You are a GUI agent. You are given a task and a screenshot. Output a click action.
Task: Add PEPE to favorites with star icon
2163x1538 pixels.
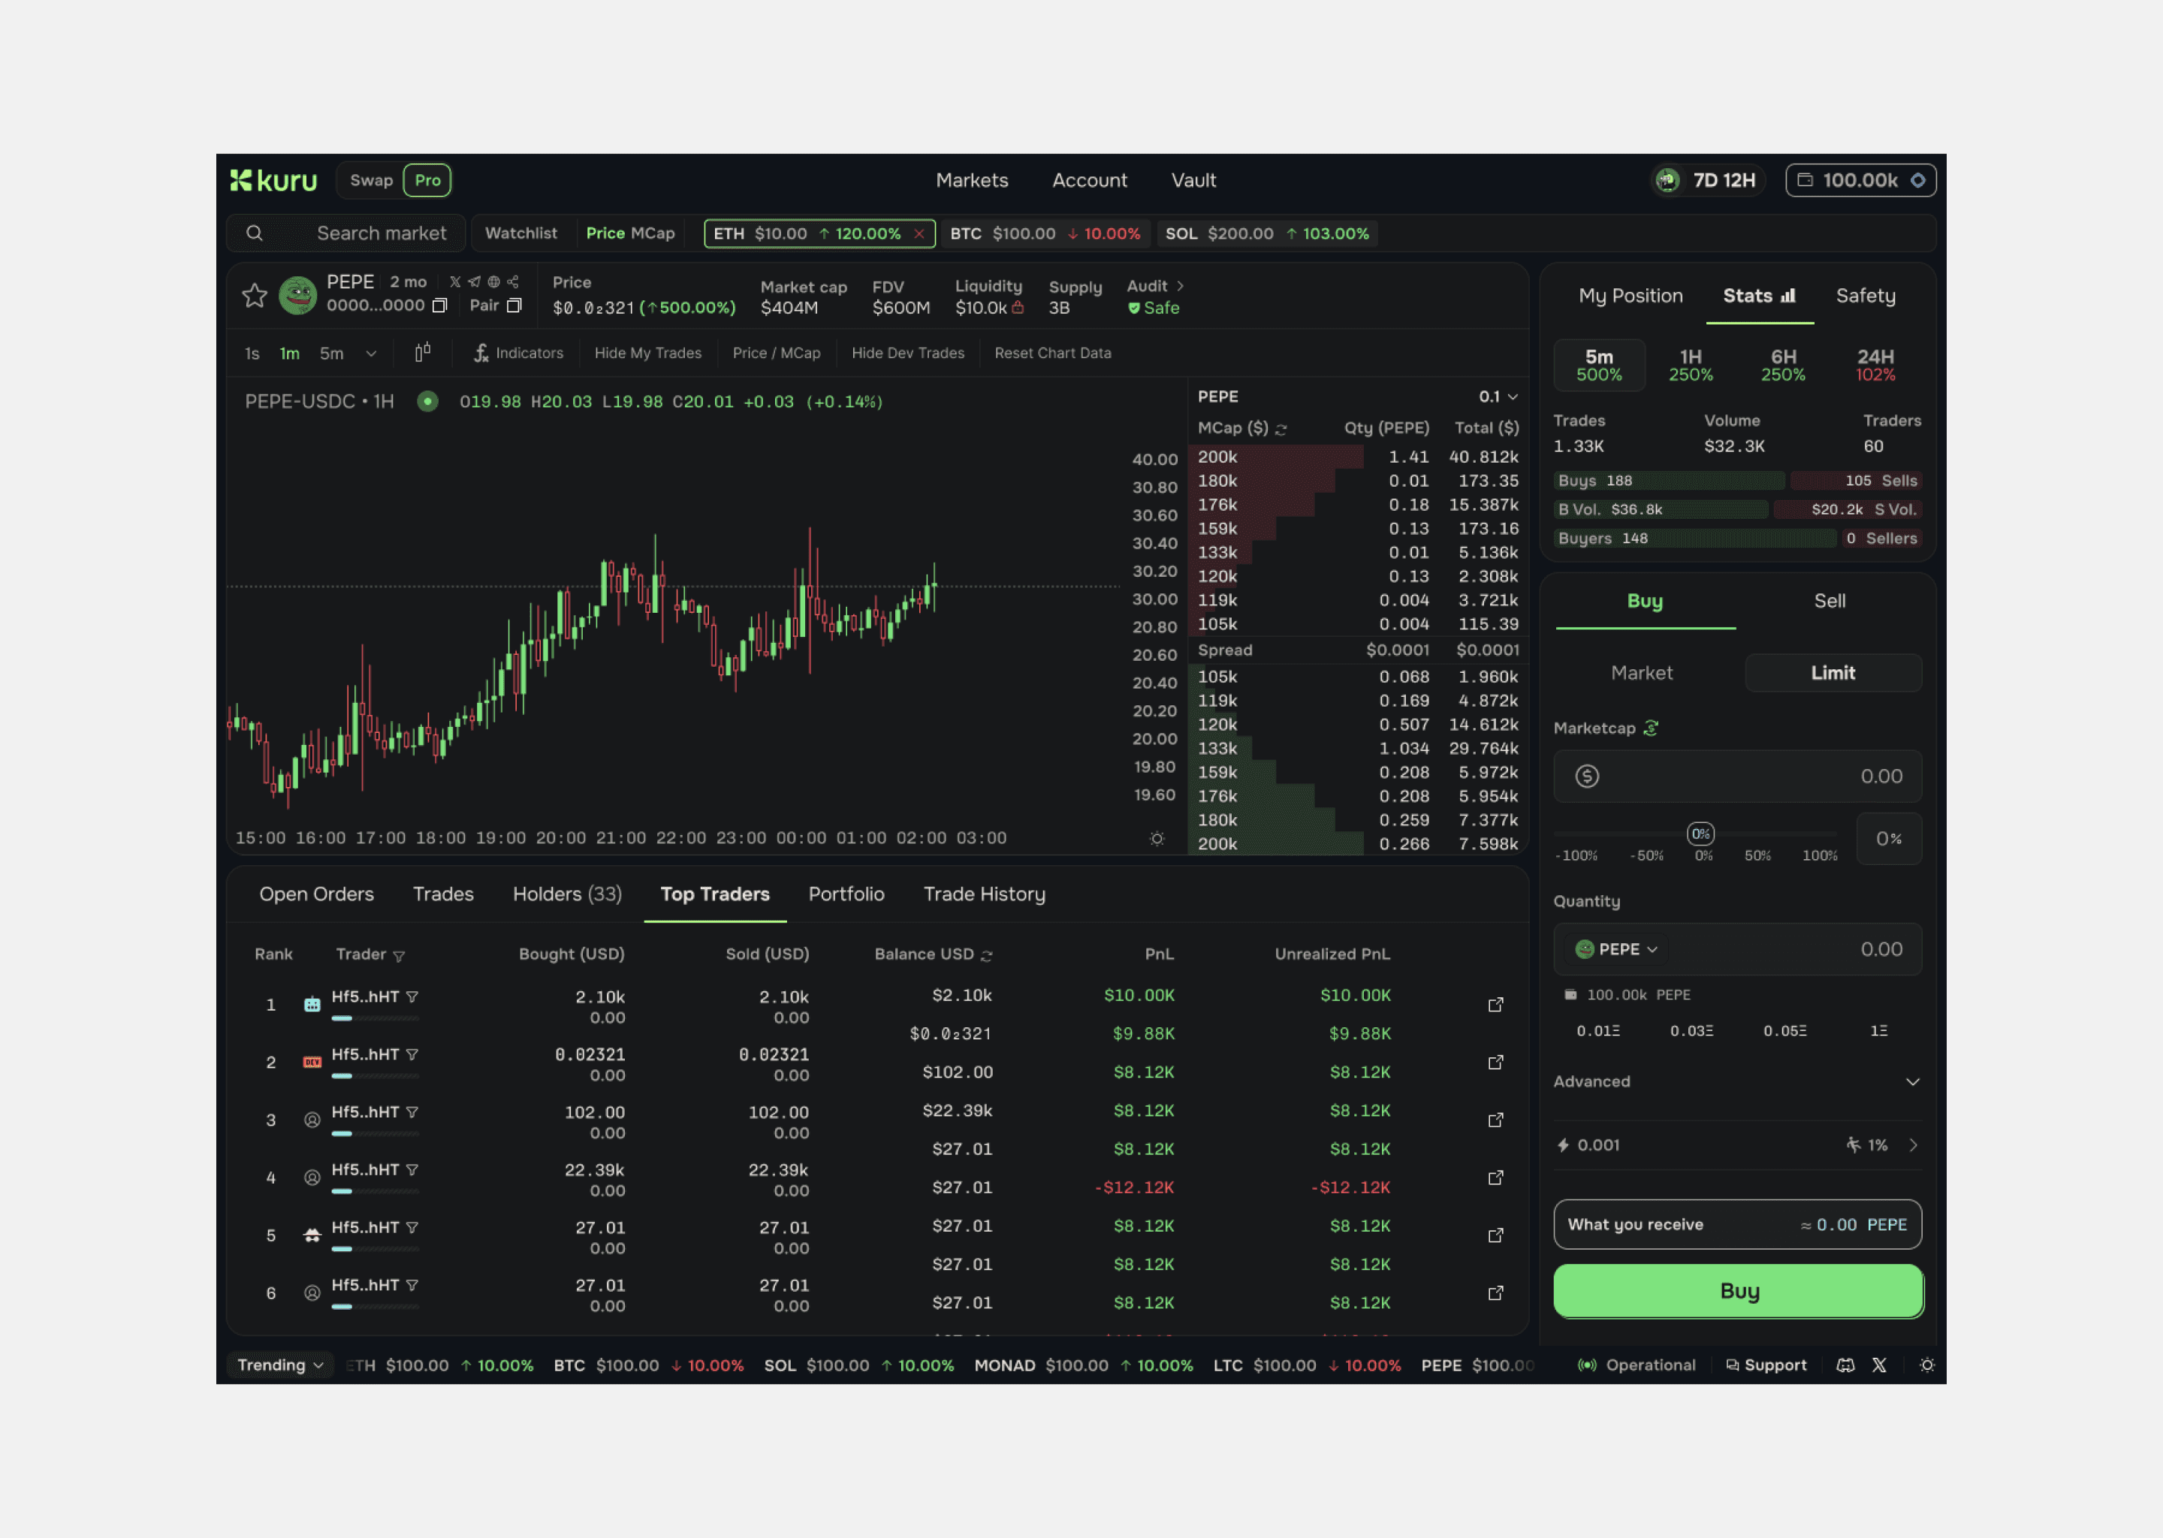255,295
